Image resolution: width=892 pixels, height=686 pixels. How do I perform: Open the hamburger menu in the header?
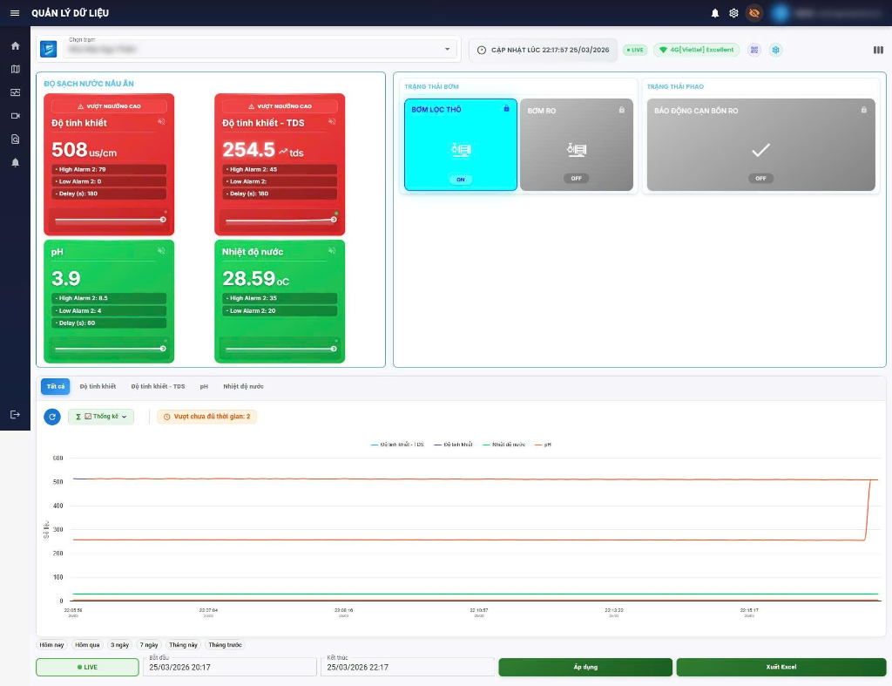coord(14,13)
